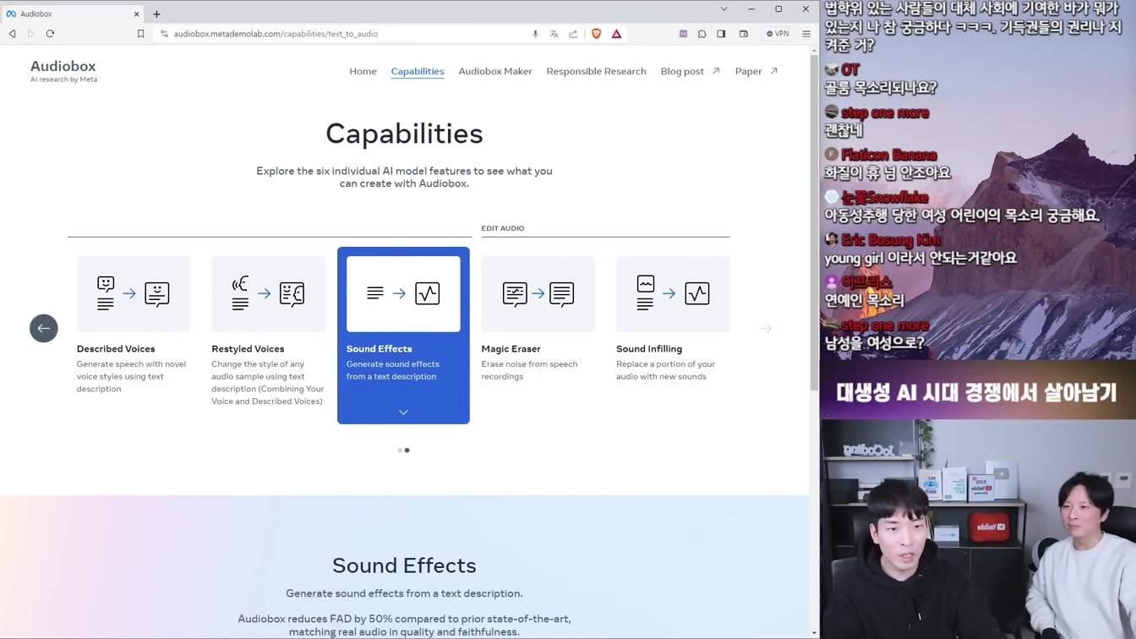Expand the tab search dropdown chevron

coord(724,9)
